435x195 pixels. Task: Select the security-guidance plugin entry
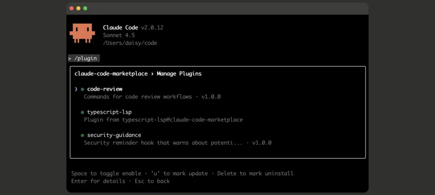pos(114,135)
